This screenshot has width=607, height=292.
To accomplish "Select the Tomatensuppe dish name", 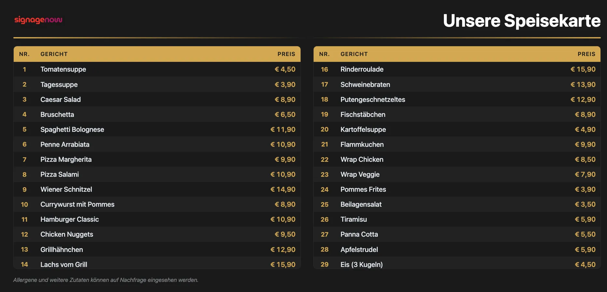I will pyautogui.click(x=63, y=69).
